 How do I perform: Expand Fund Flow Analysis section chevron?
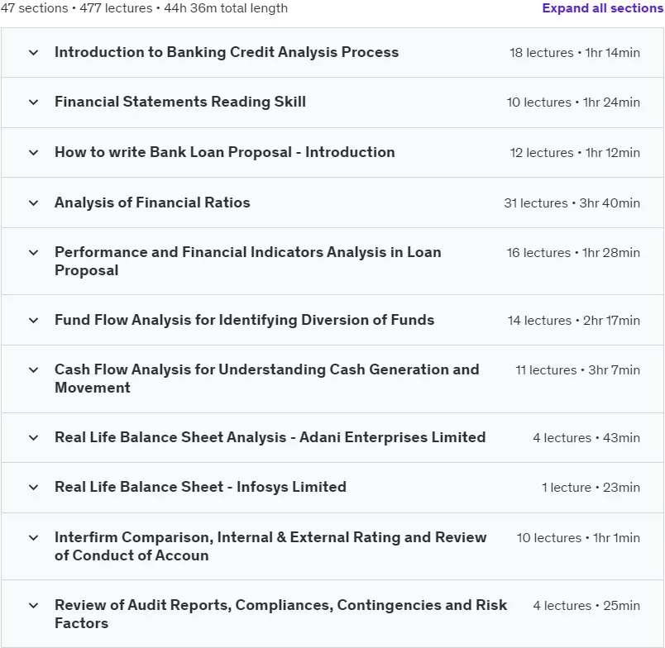[34, 321]
